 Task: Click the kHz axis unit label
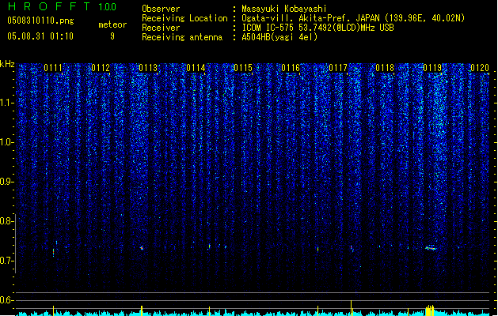pyautogui.click(x=7, y=64)
